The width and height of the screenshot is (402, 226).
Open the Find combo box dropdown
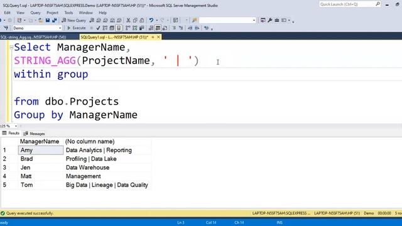pyautogui.click(x=254, y=20)
